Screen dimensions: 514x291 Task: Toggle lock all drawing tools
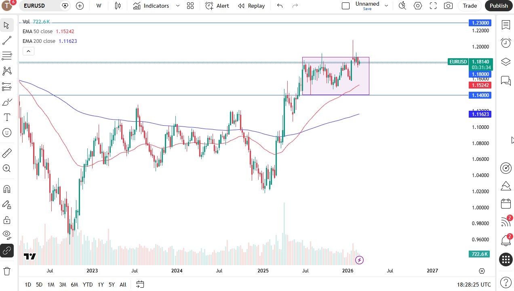click(x=7, y=220)
